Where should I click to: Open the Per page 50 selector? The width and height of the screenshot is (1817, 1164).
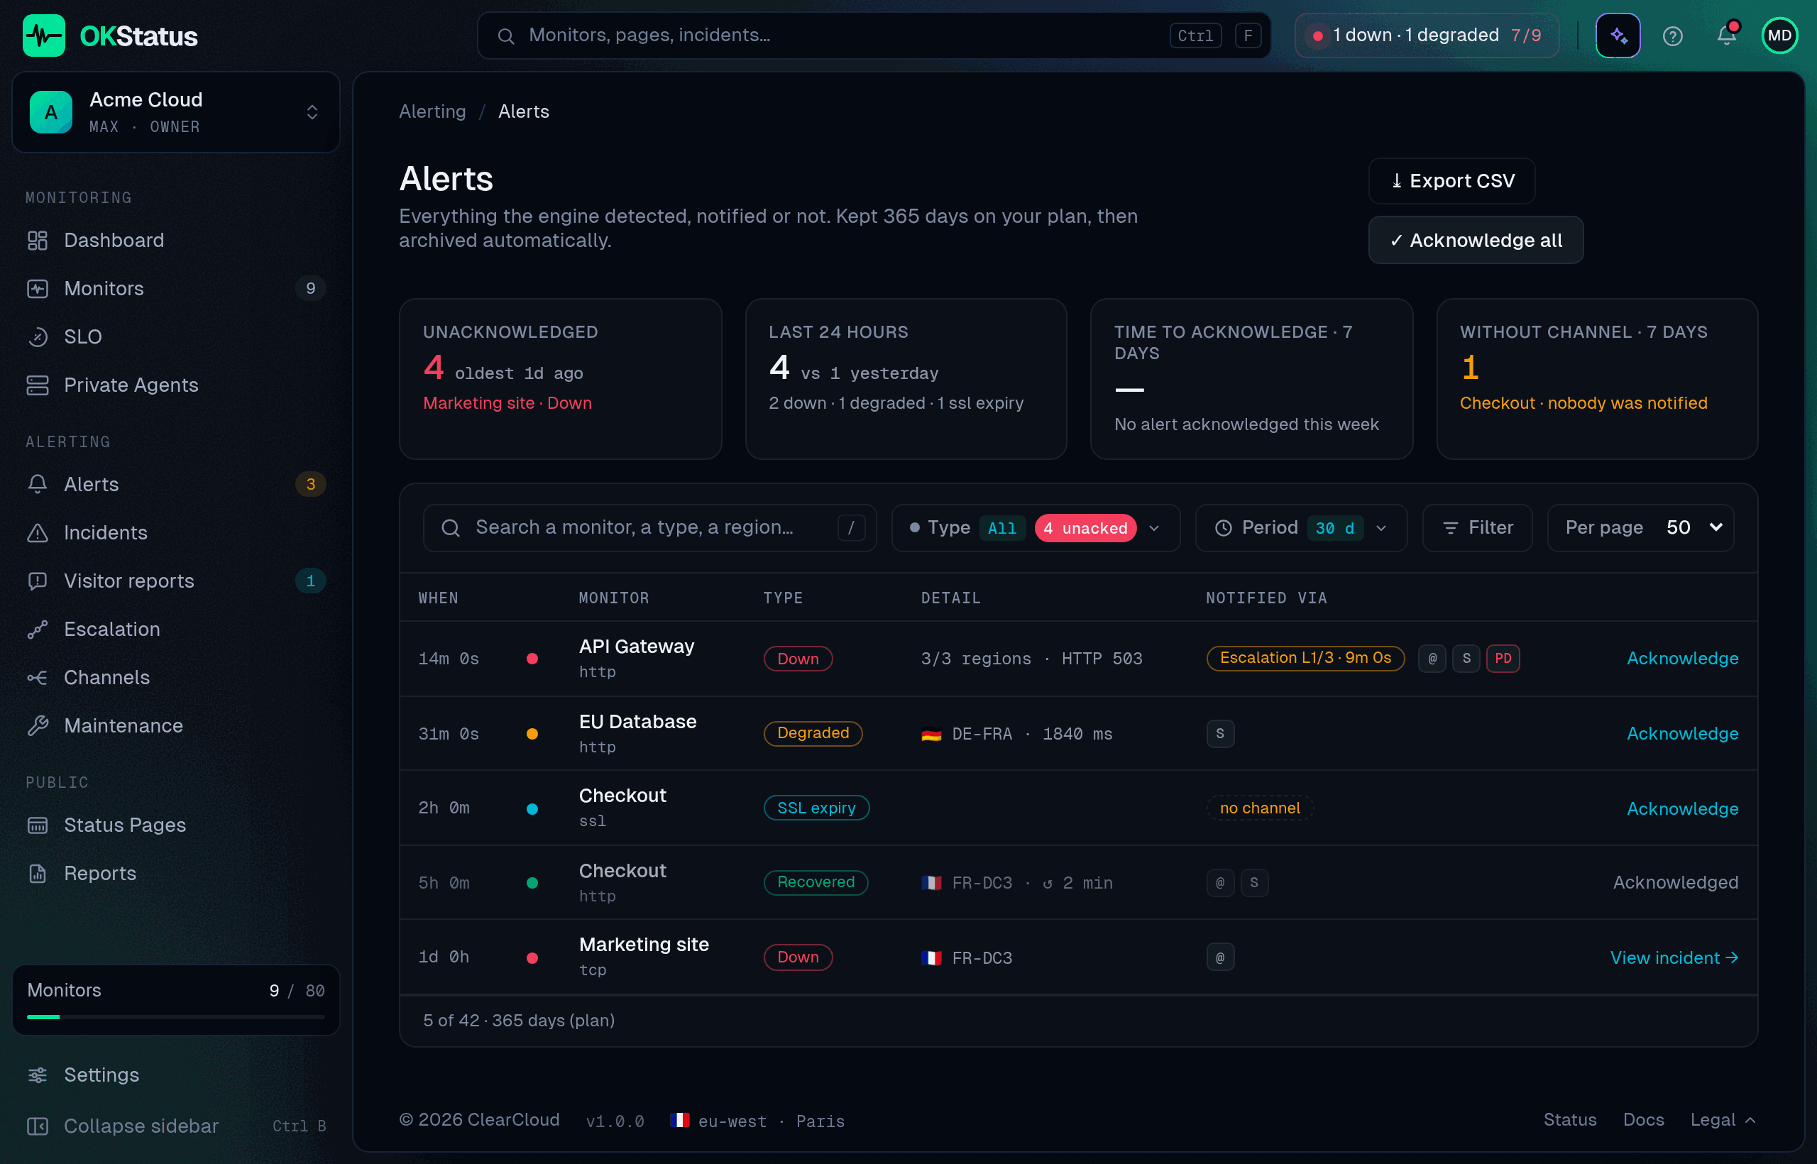1640,527
